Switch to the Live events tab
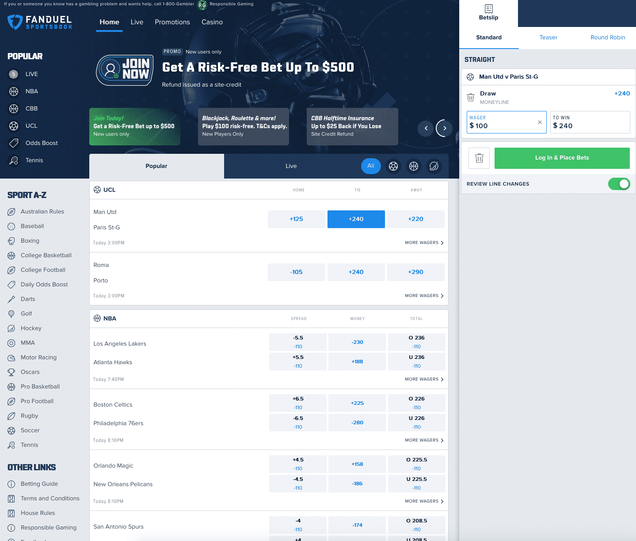Screen dimensions: 636x541 tap(291, 166)
